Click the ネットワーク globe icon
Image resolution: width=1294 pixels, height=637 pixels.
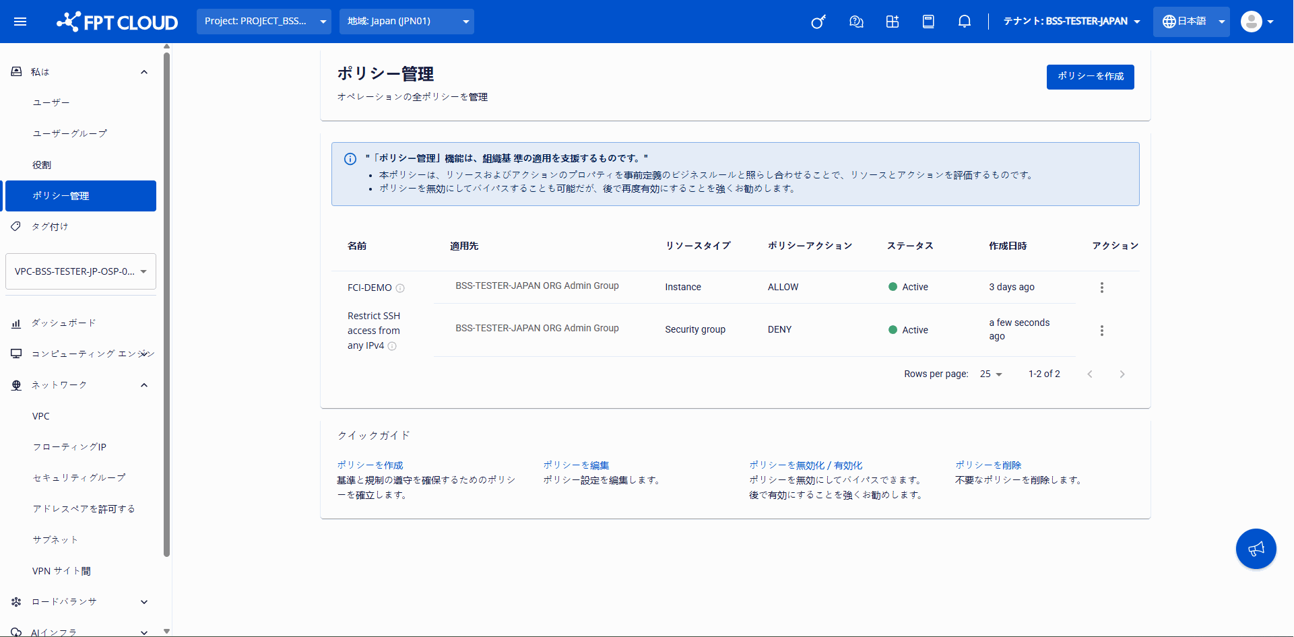[16, 385]
